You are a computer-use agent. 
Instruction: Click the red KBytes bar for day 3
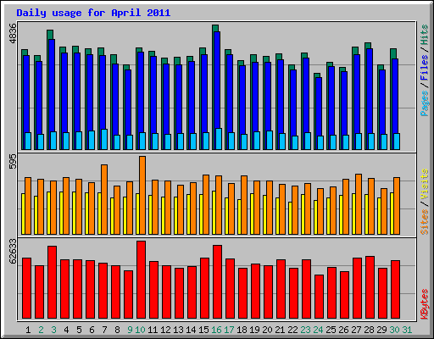pos(52,282)
